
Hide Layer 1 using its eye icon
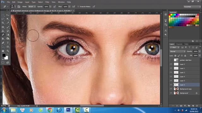pos(171,68)
